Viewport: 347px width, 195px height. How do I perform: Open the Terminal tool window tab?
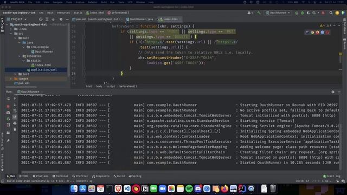(60, 176)
